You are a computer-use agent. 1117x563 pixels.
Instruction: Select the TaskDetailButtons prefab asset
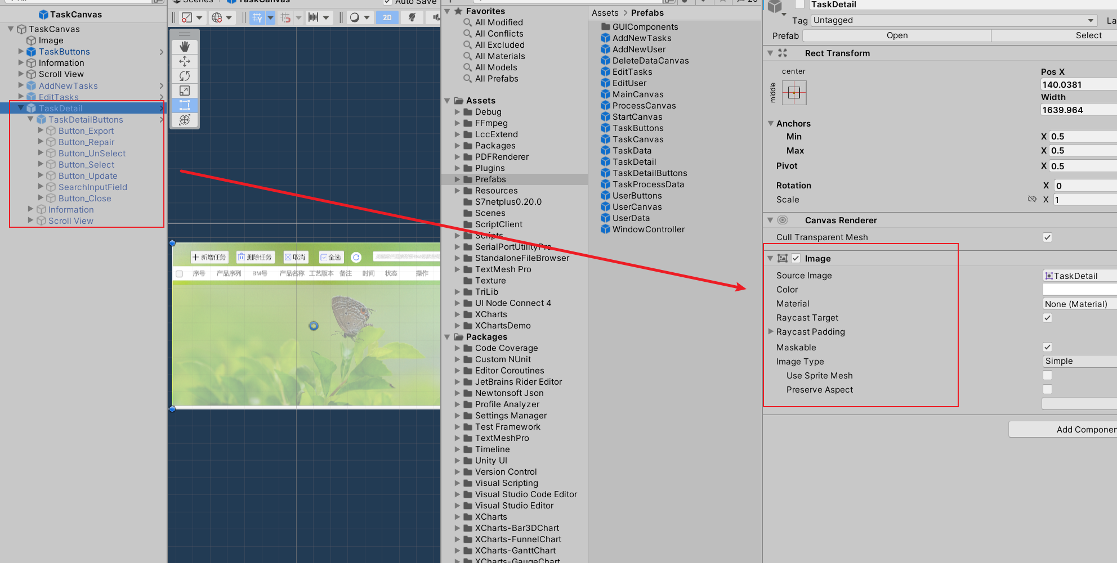[x=650, y=173]
